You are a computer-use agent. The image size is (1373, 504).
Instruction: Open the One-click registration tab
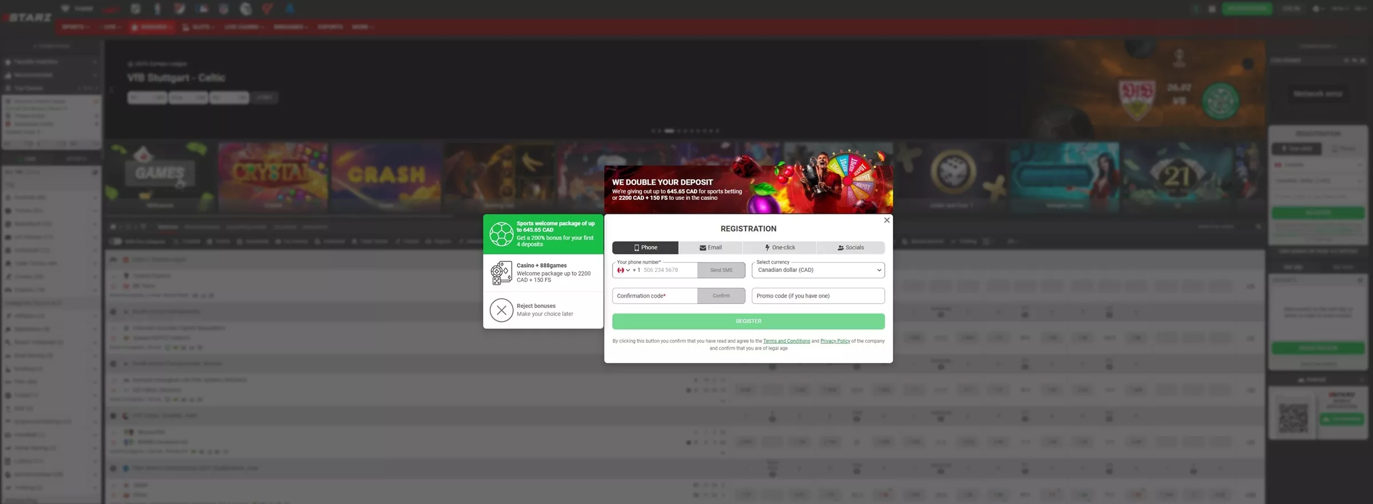pos(779,248)
